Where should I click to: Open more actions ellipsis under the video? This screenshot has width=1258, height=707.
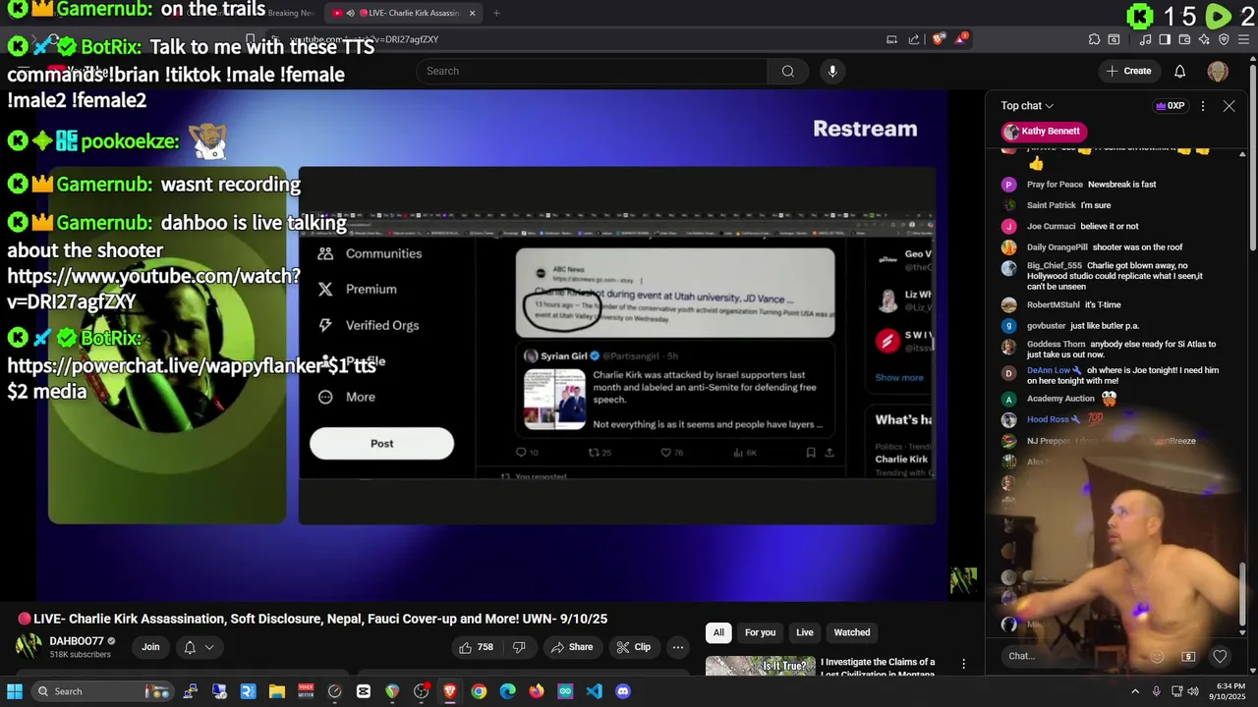[677, 647]
